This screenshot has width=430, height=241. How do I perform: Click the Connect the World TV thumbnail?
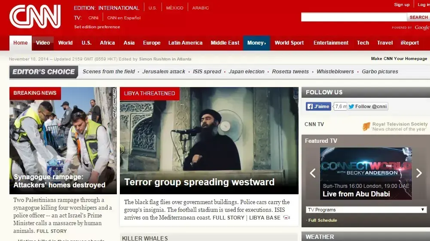[x=366, y=174]
